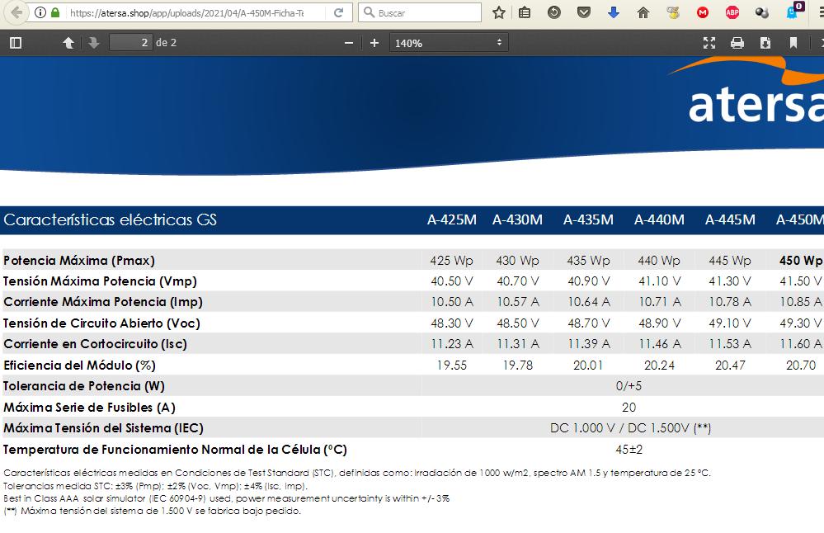Screen dimensions: 824x533
Task: Select the A-440M column header
Action: tap(660, 219)
